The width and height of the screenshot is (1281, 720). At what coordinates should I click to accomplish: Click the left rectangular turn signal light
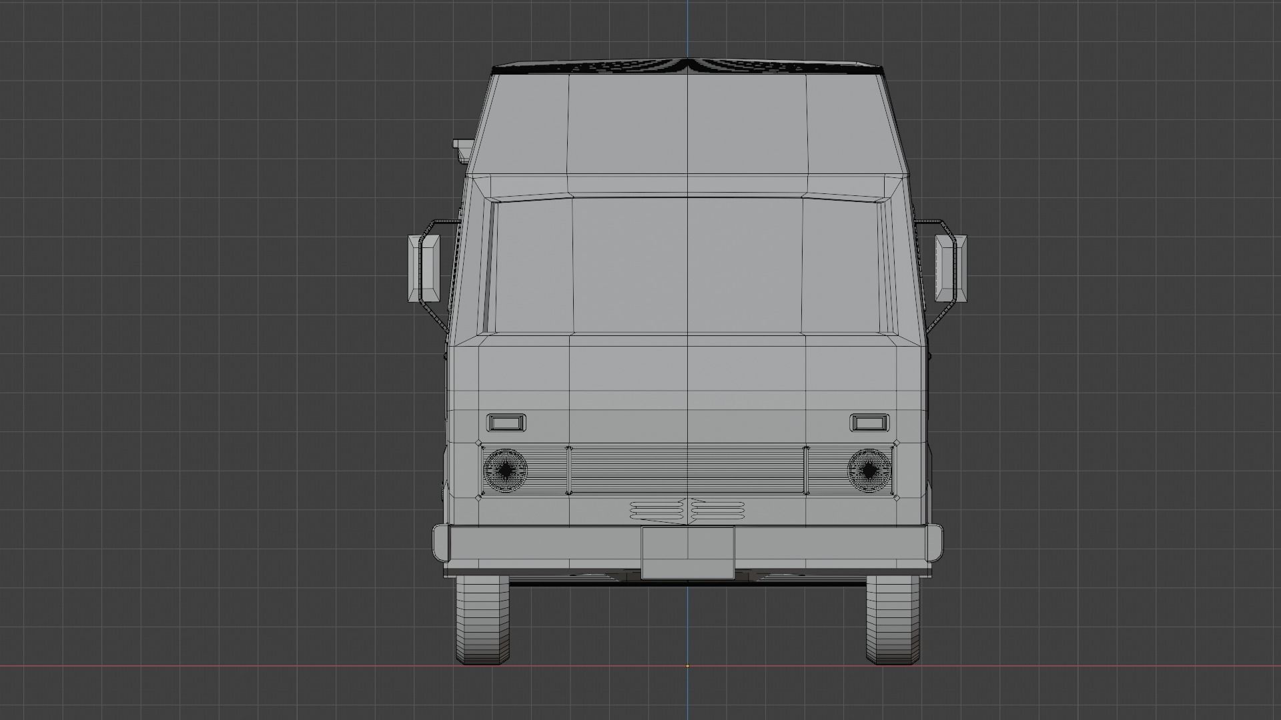(x=506, y=423)
